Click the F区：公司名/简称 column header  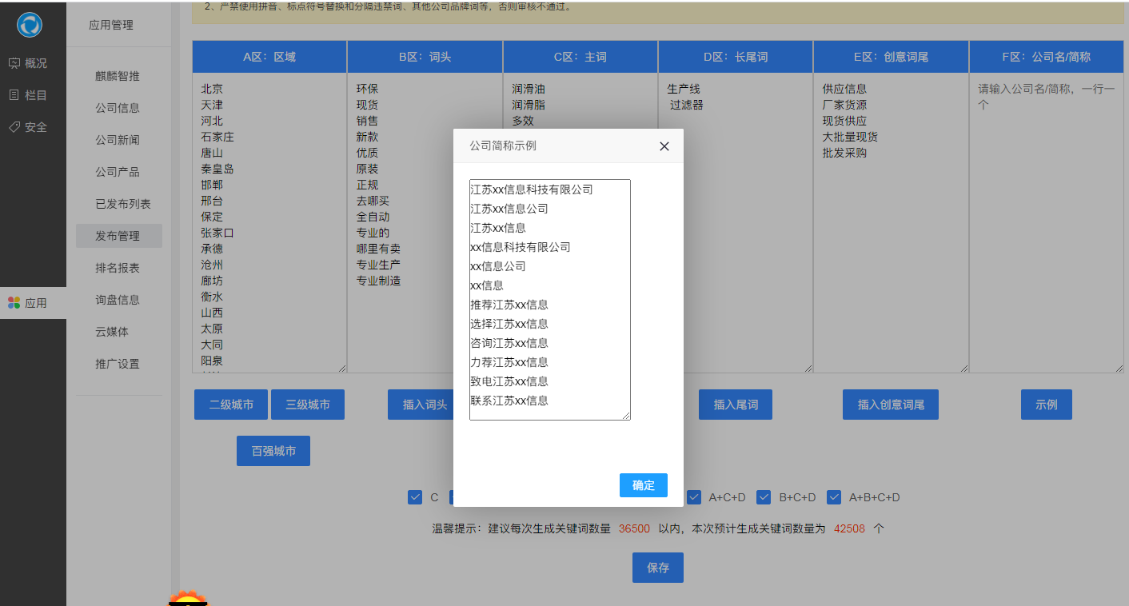click(1047, 57)
